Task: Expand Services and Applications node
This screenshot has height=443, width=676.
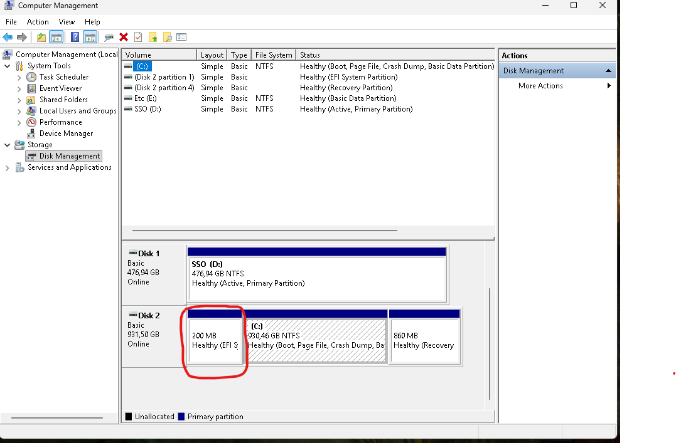Action: 8,168
